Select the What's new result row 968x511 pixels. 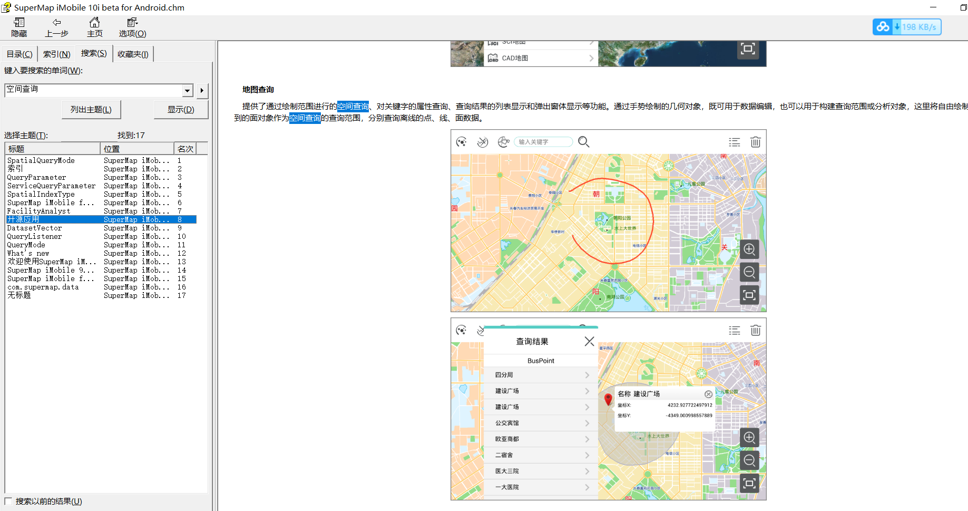point(101,253)
